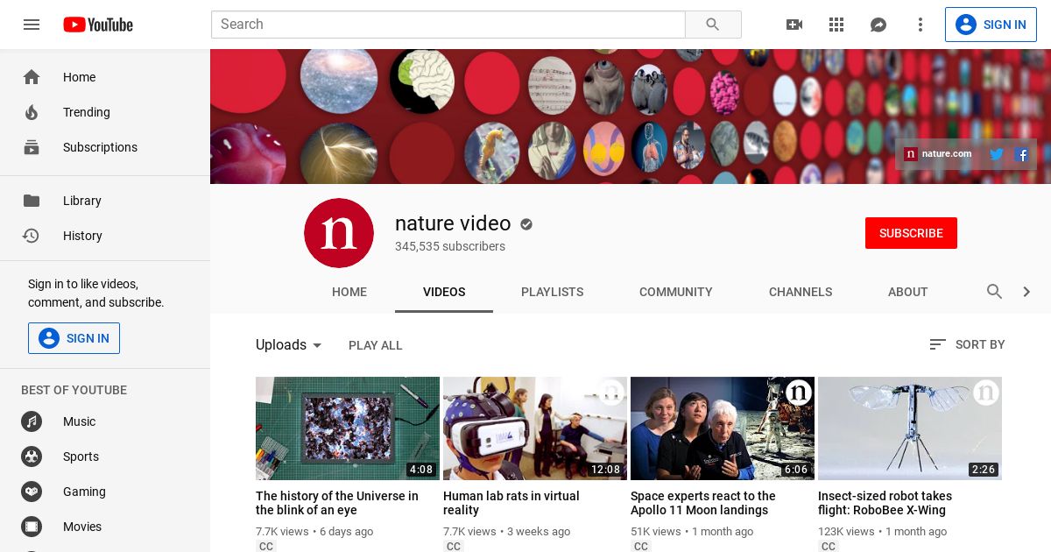Click the Music icon under Best of YouTube
Image resolution: width=1051 pixels, height=552 pixels.
click(32, 421)
